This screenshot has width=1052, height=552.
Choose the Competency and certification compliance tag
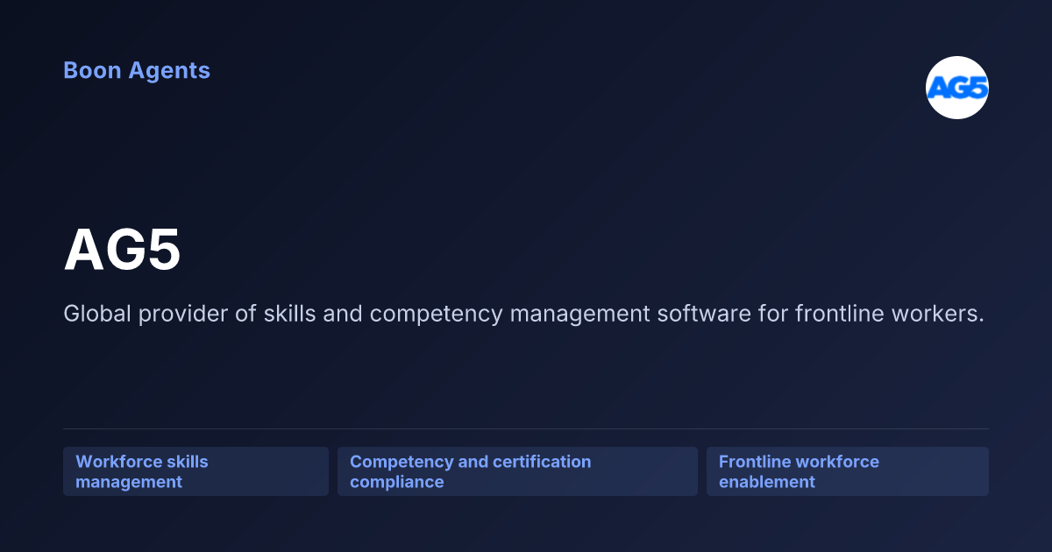tap(517, 471)
